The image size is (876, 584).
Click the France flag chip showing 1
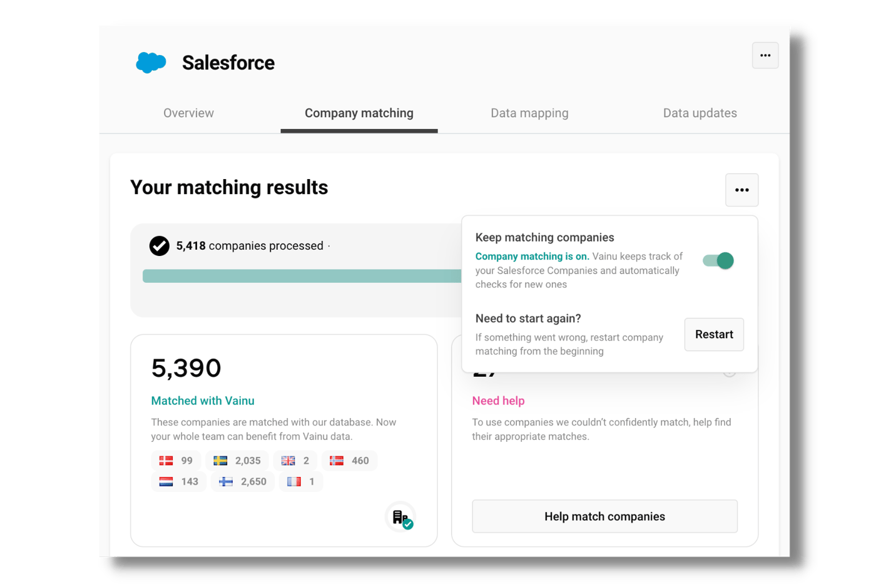[300, 481]
